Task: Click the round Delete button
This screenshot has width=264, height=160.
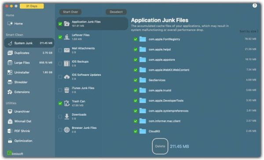Action: point(160,146)
